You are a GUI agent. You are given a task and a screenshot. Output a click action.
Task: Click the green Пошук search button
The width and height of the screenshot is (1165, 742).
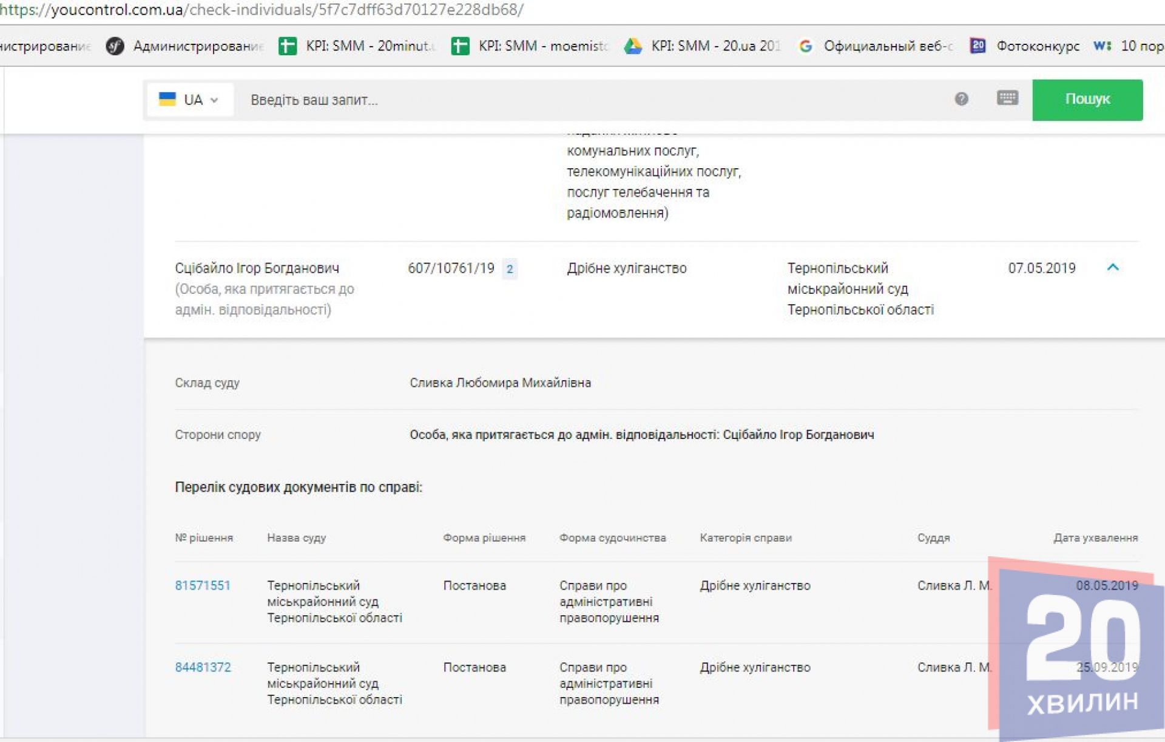click(1087, 100)
